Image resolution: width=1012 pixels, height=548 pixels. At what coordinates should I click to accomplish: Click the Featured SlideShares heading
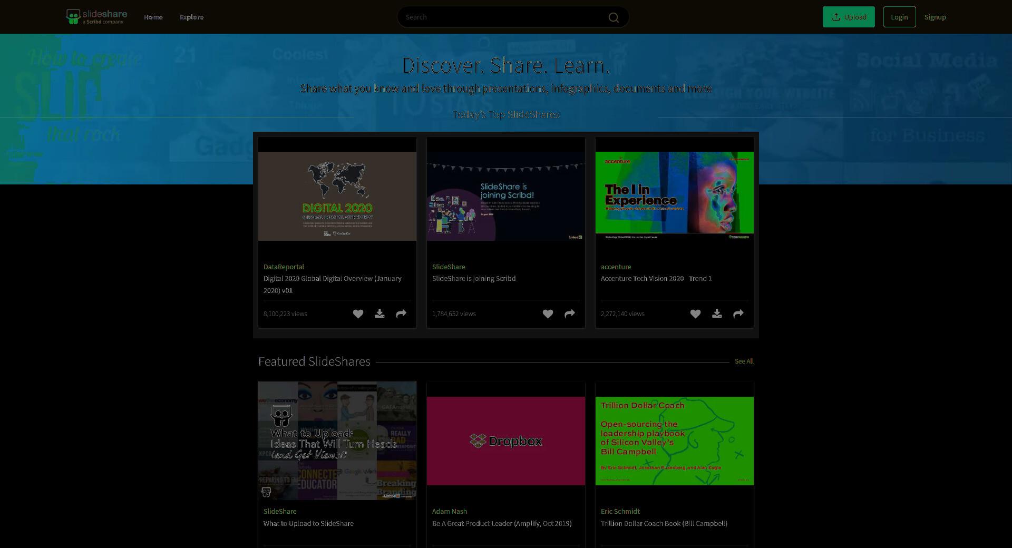coord(314,361)
